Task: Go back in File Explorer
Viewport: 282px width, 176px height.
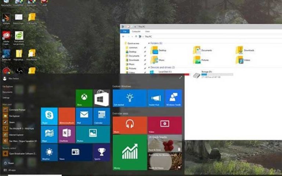Action: [x=123, y=36]
